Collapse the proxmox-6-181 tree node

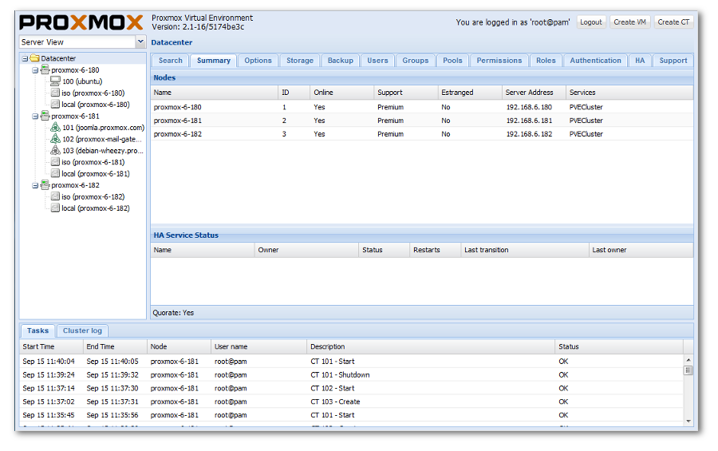35,117
